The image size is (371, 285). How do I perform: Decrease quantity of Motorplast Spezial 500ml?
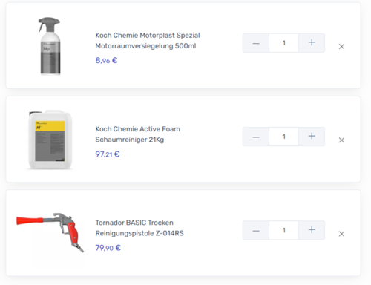(256, 43)
